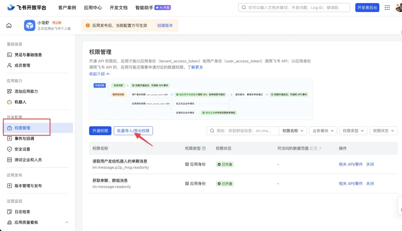Click magnifier icon in permission search box
This screenshot has width=402, height=231.
click(x=212, y=131)
